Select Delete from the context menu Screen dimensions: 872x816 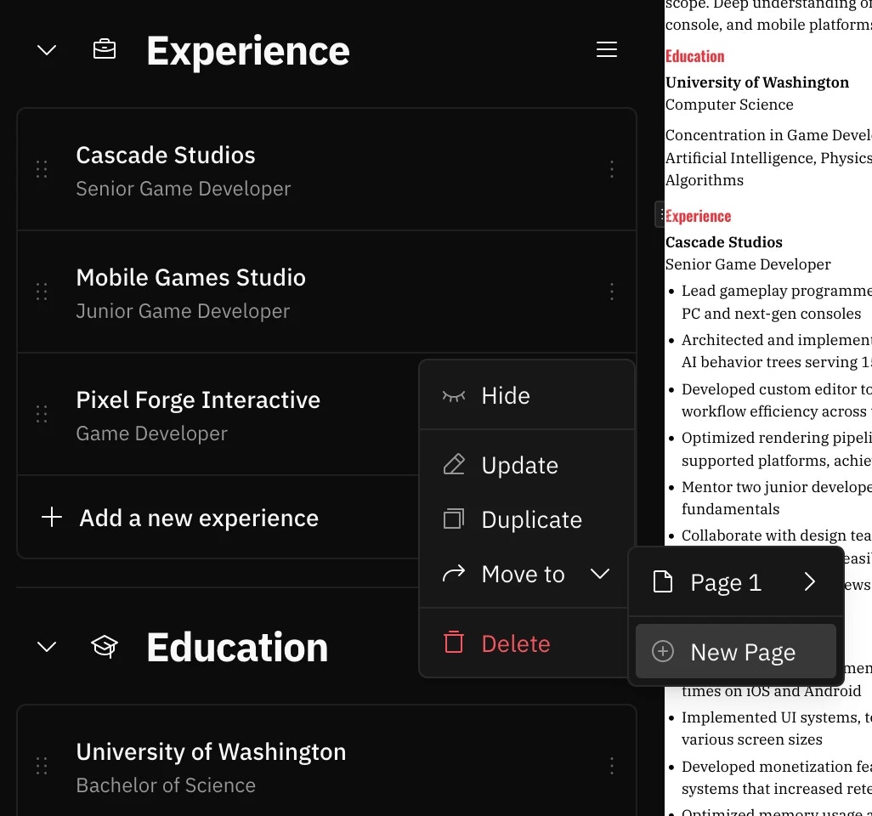pyautogui.click(x=516, y=643)
